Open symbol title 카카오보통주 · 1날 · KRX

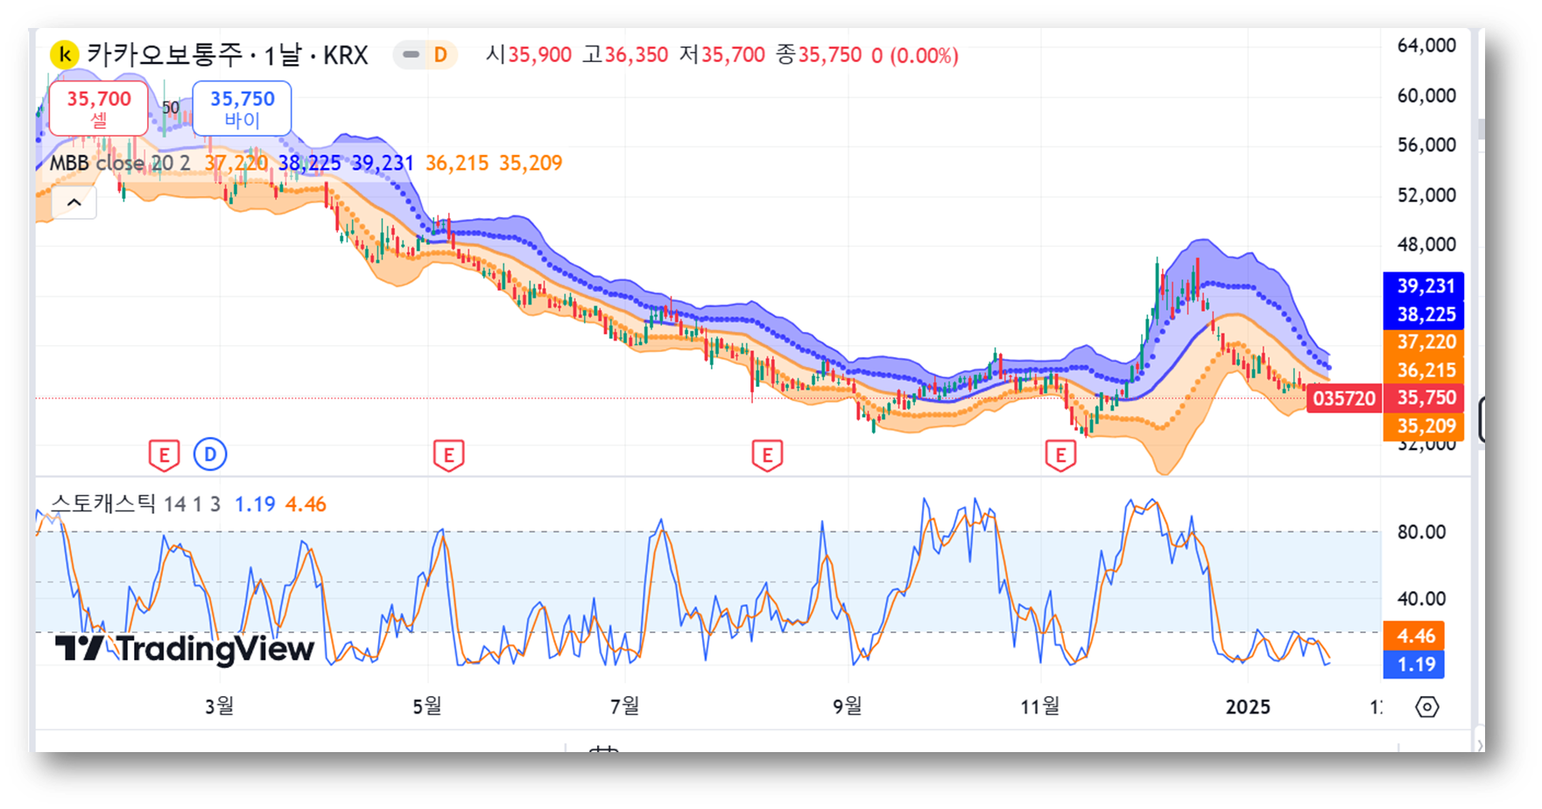(227, 55)
